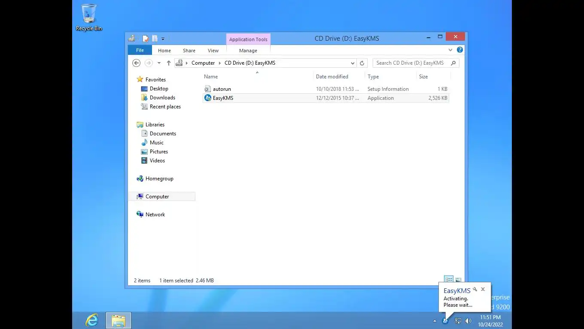Expand the ribbon with the chevron
This screenshot has width=584, height=329.
point(450,50)
